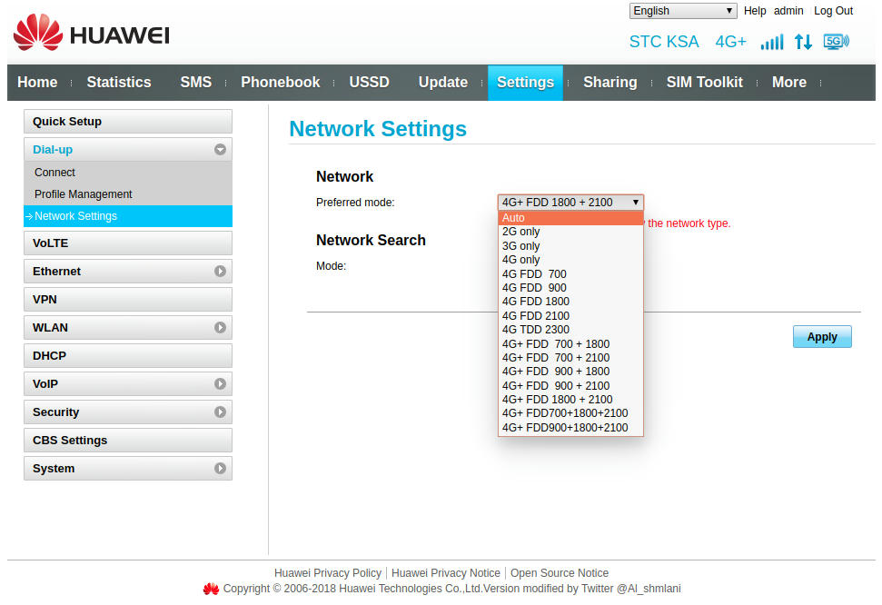The width and height of the screenshot is (882, 605).
Task: Select 4G+ FDD 700 + 1800 option
Action: [570, 344]
